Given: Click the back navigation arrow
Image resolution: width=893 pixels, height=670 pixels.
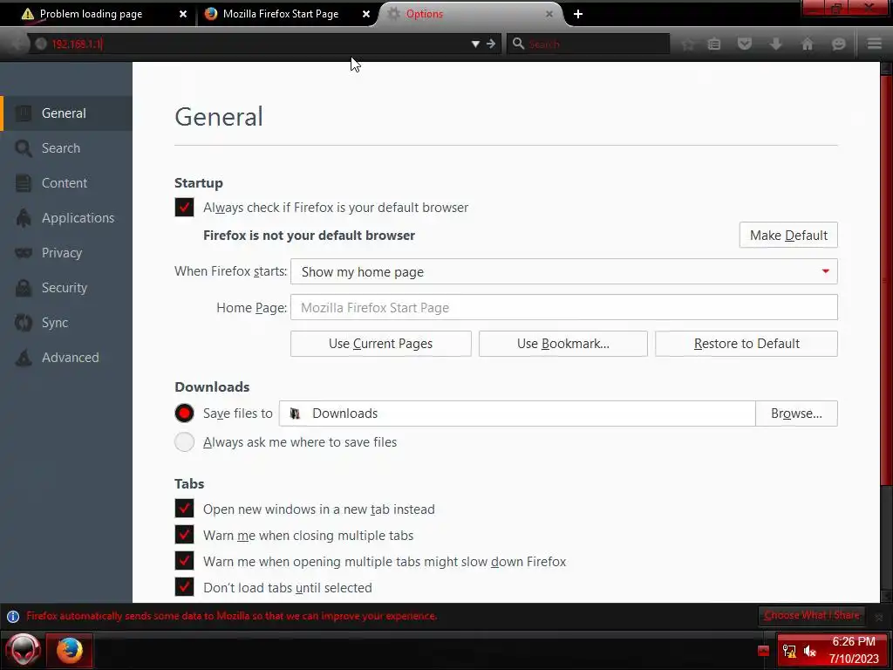Looking at the screenshot, I should click(x=18, y=44).
